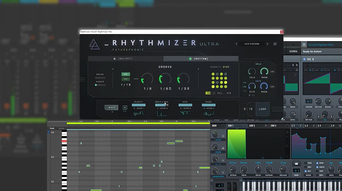Click the GYP X button beside MAP
The height and width of the screenshot is (191, 342).
click(x=125, y=108)
